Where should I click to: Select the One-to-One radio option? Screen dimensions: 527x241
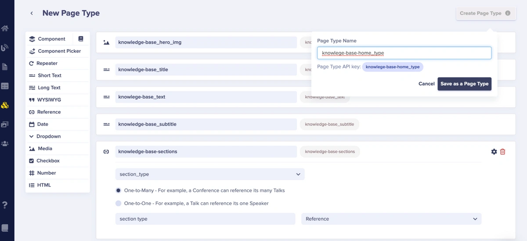(118, 203)
